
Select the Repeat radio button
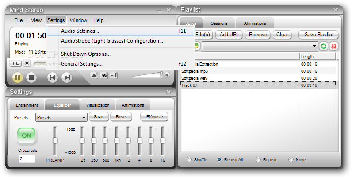coord(258,159)
